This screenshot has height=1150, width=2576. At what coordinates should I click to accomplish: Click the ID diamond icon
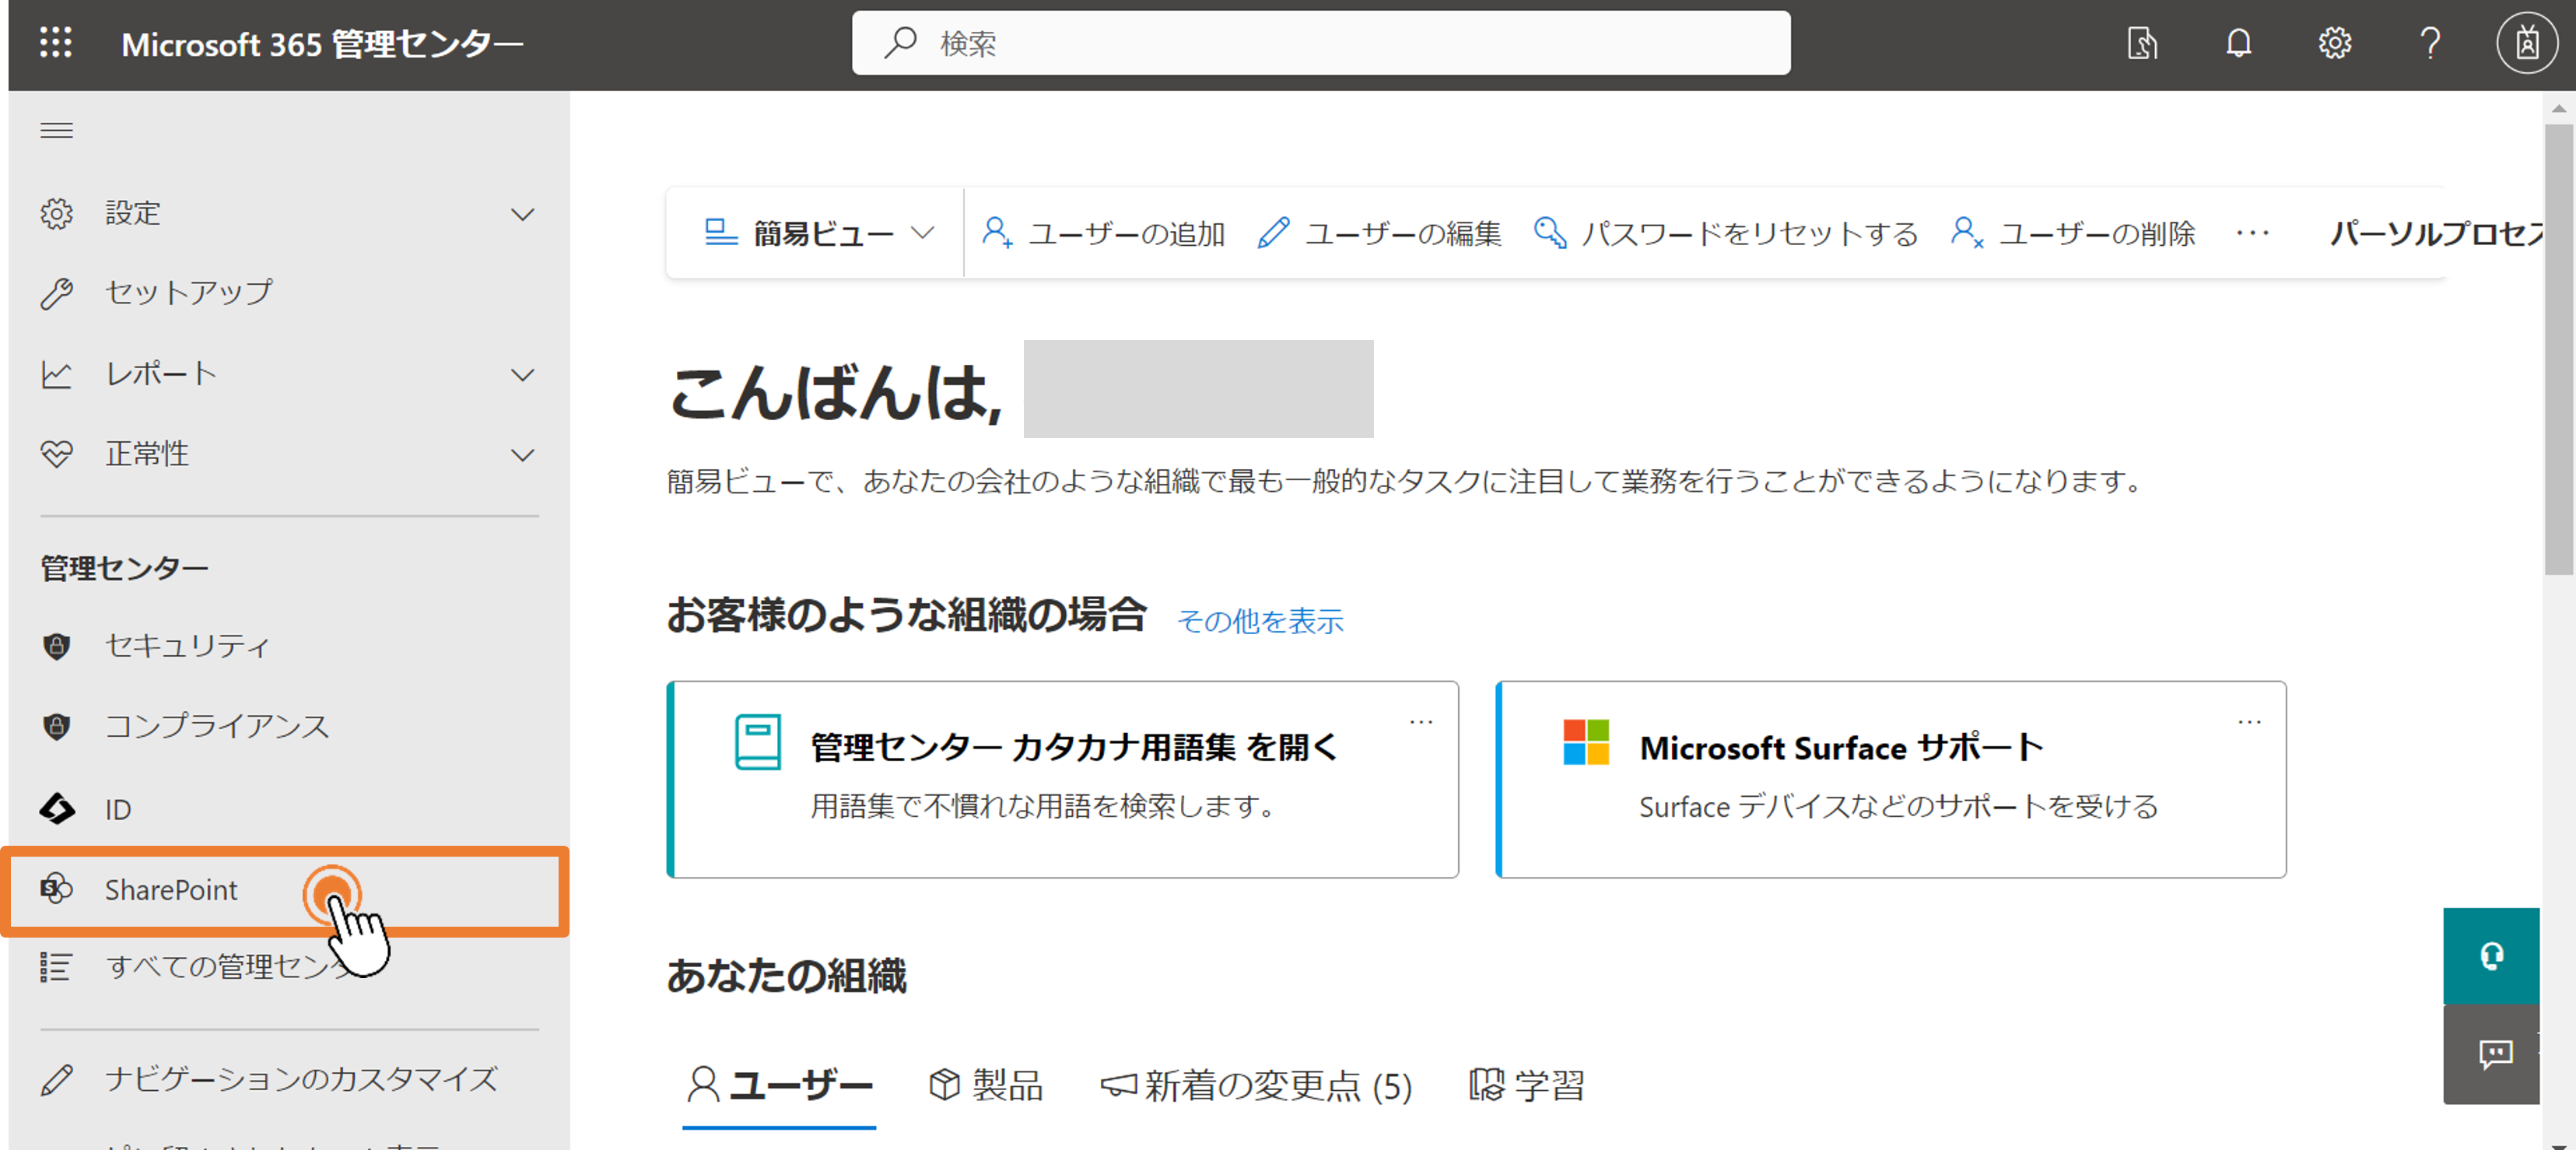(57, 808)
